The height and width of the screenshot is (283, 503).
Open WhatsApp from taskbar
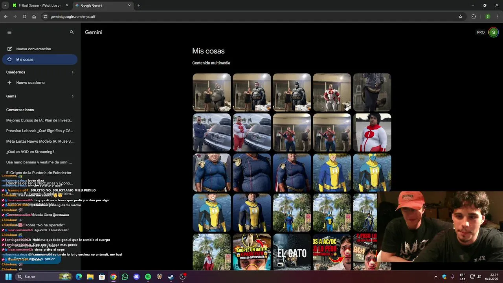pyautogui.click(x=125, y=277)
